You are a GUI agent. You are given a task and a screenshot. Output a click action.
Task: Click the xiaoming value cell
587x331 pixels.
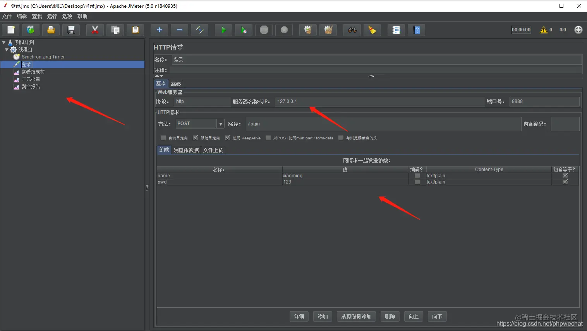(x=345, y=176)
